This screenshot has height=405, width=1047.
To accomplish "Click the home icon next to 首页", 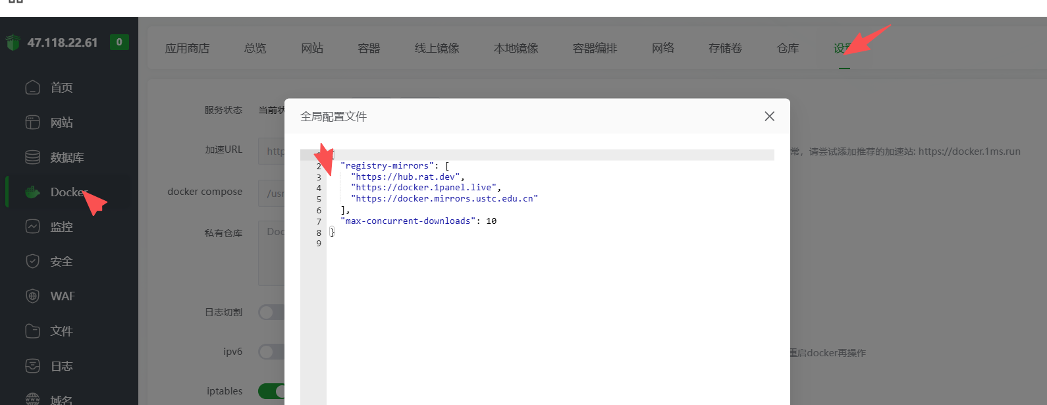I will [32, 88].
